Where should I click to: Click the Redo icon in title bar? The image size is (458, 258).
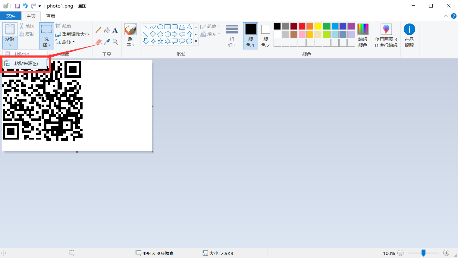point(33,6)
